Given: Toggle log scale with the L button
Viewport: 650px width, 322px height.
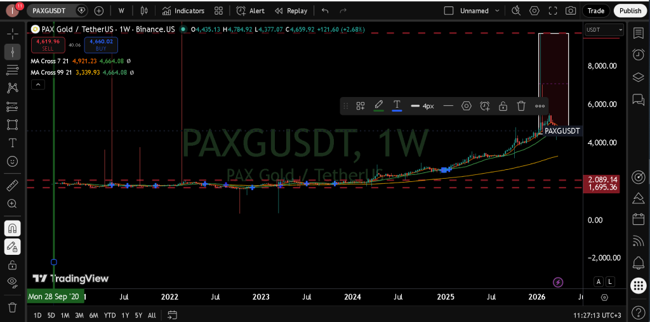Looking at the screenshot, I should coord(610,281).
